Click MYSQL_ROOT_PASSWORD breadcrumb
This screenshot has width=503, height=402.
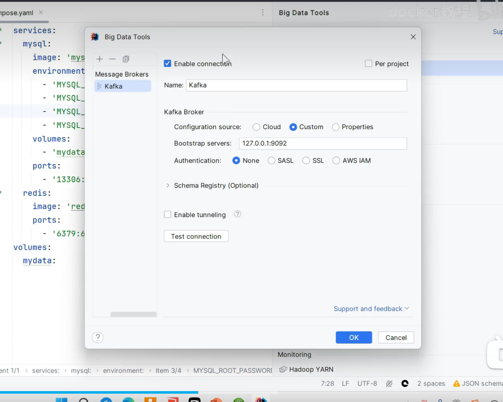(233, 371)
